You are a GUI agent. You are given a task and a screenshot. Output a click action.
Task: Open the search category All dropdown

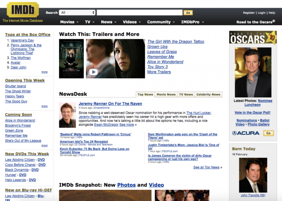click(77, 13)
